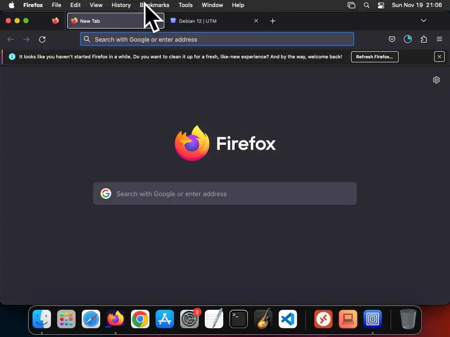Image resolution: width=450 pixels, height=337 pixels.
Task: Open the Extensions puzzle icon
Action: coord(424,39)
